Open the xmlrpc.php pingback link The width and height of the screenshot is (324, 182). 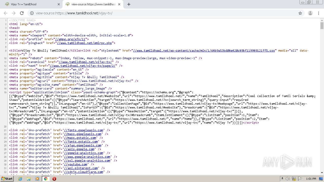click(84, 43)
